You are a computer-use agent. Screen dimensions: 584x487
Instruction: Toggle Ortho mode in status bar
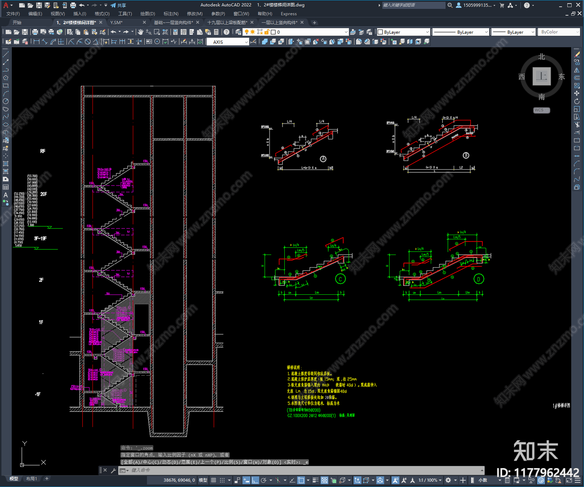(255, 480)
